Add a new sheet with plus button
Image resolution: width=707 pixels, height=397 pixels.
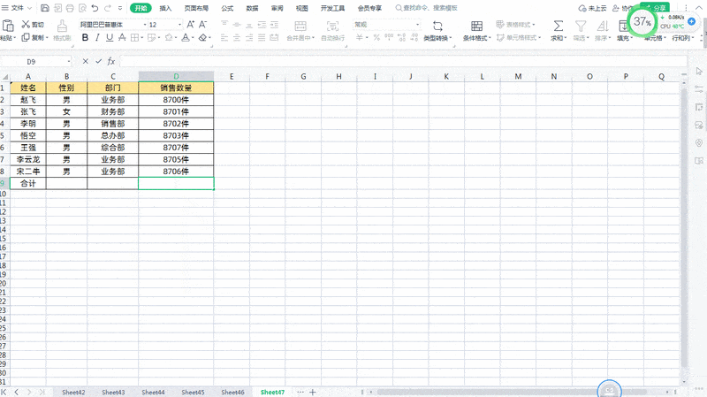(313, 391)
